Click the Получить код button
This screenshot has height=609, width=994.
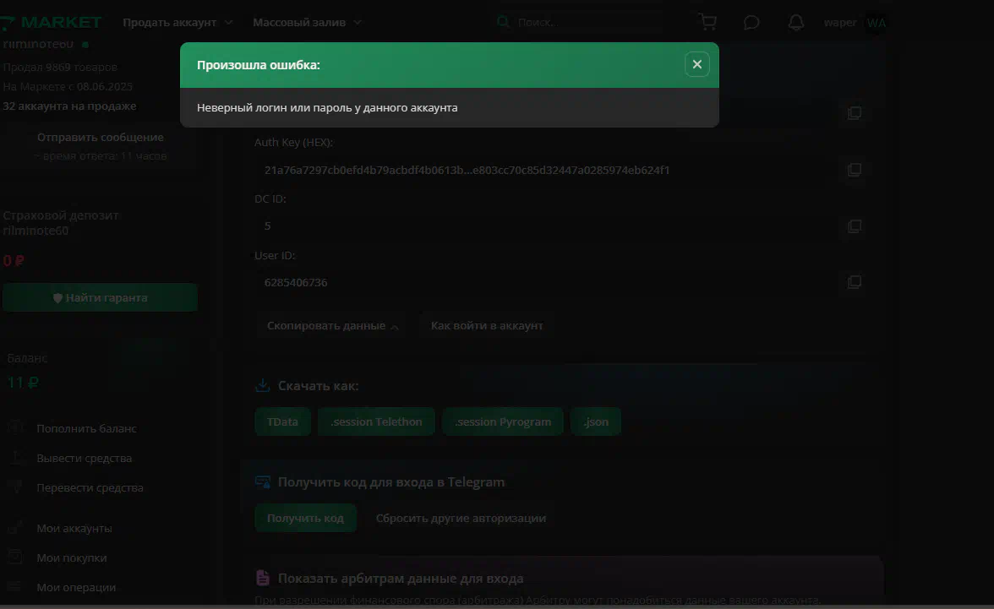click(306, 519)
